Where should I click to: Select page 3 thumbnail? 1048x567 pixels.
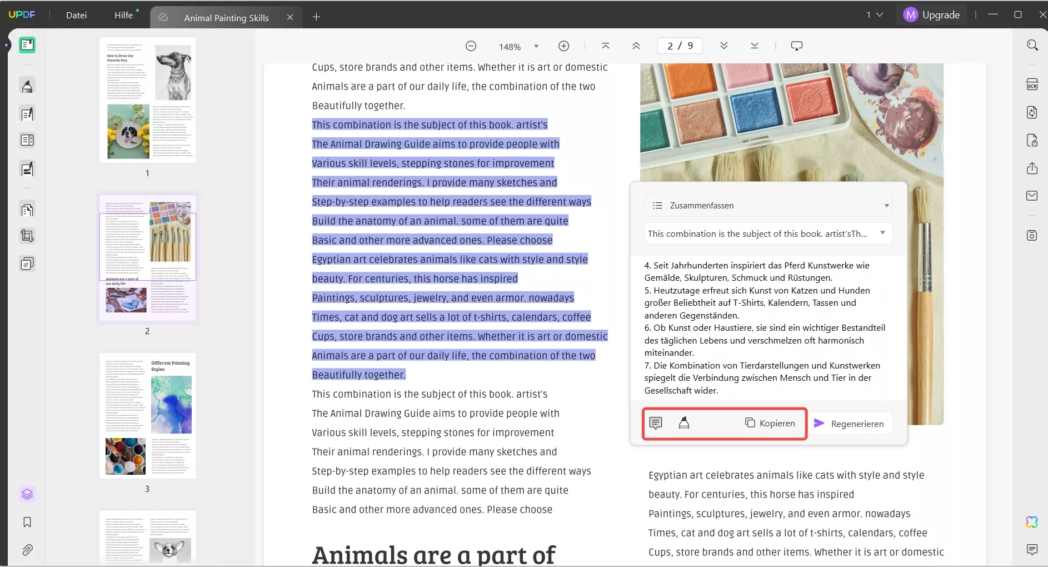pos(147,416)
